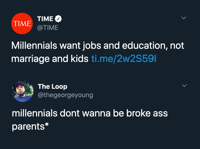The height and width of the screenshot is (149, 200).
Task: Click the phrase "marriage and kids"
Action: pos(50,59)
